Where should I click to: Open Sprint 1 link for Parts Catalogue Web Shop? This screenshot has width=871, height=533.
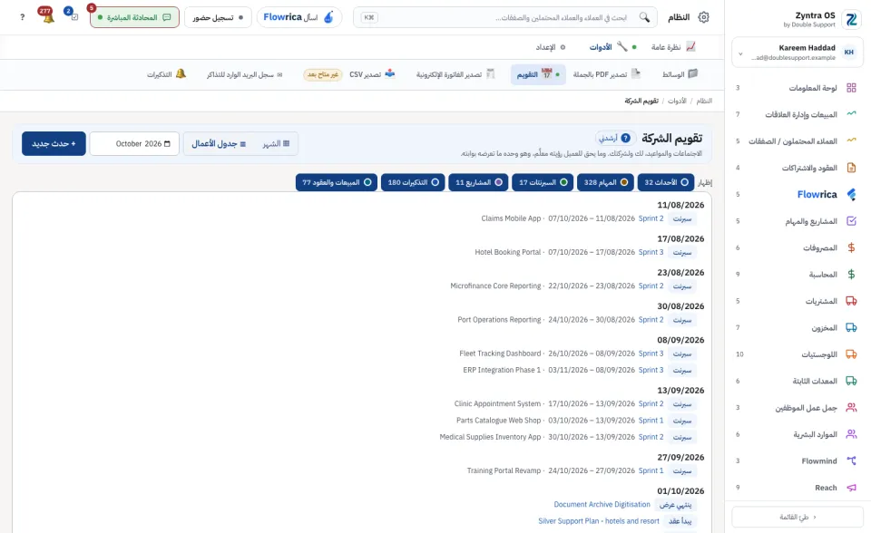coord(651,421)
